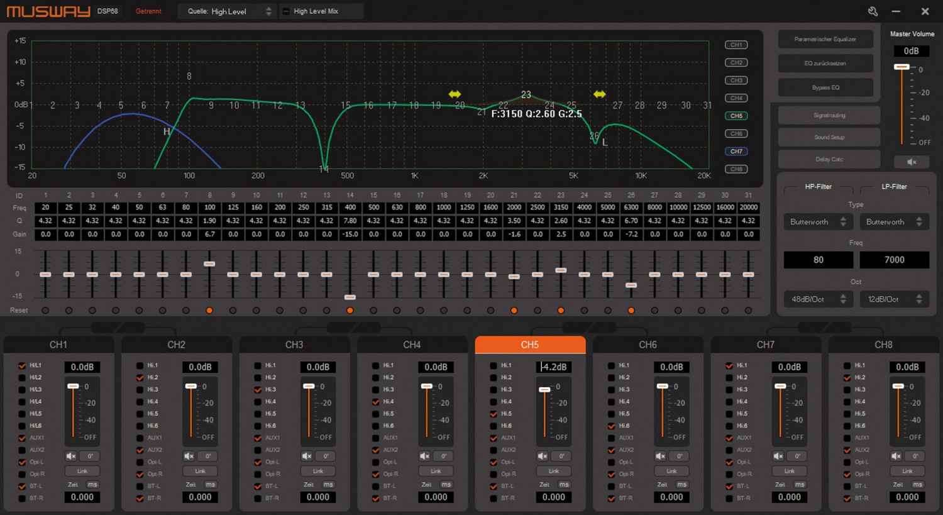Viewport: 943px width, 515px height.
Task: Mute channel CH6
Action: (661, 456)
